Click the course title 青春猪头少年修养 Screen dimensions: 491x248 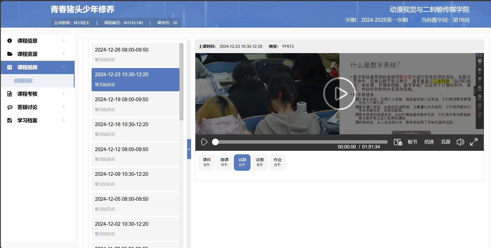(82, 9)
